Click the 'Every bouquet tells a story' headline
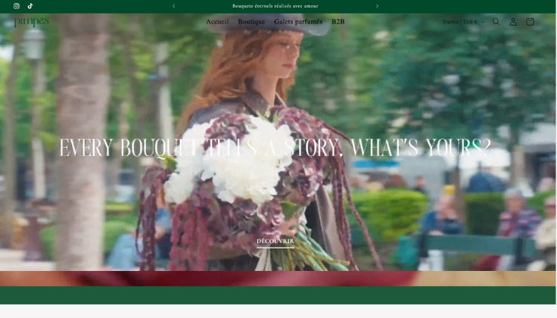Screen dimensions: 557x318 pyautogui.click(x=275, y=148)
